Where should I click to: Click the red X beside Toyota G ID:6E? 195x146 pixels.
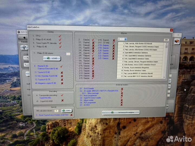62,72
